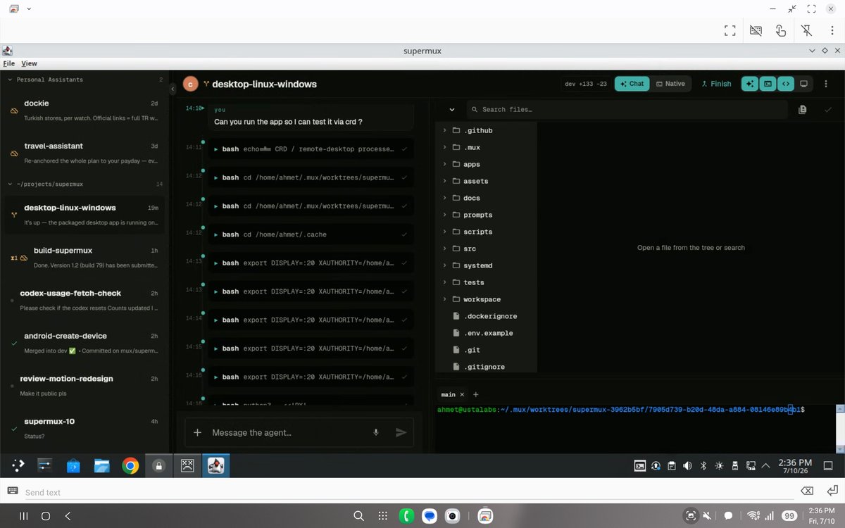Select the codex-usage-fetch-check workspace
The height and width of the screenshot is (528, 845).
pyautogui.click(x=84, y=300)
